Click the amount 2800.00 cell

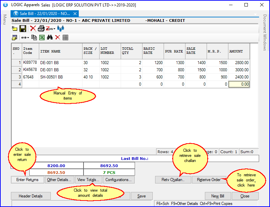click(x=239, y=63)
